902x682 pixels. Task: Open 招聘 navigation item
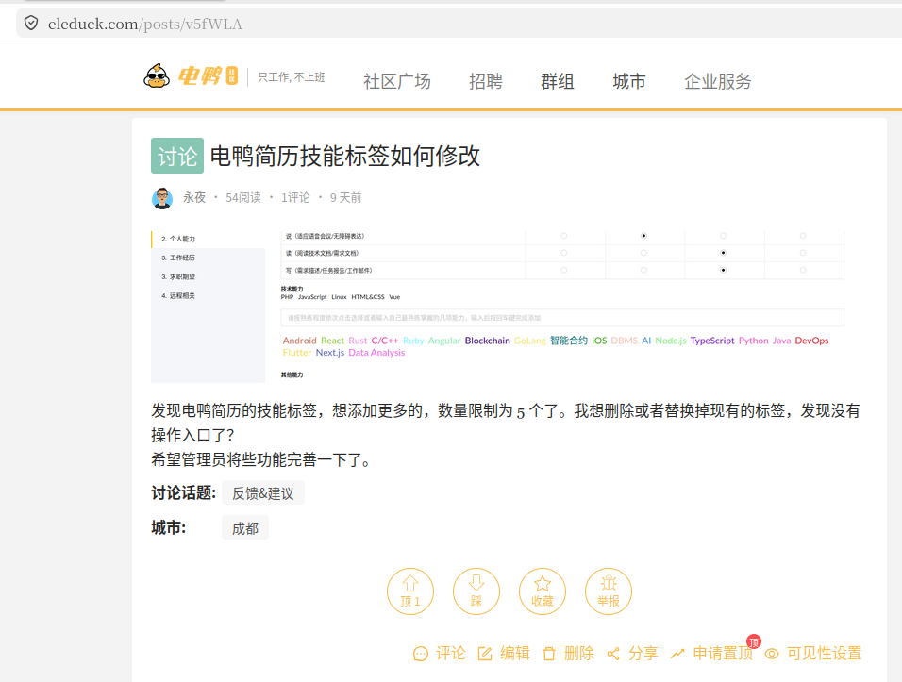point(486,81)
